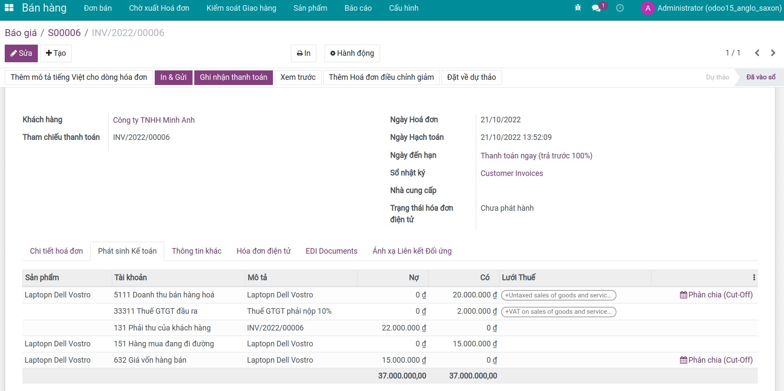Click Ghi nhận thanh toán button
This screenshot has height=391, width=784.
(x=233, y=77)
